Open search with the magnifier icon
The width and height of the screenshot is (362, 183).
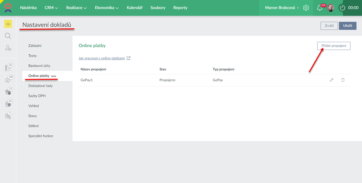pyautogui.click(x=8, y=36)
